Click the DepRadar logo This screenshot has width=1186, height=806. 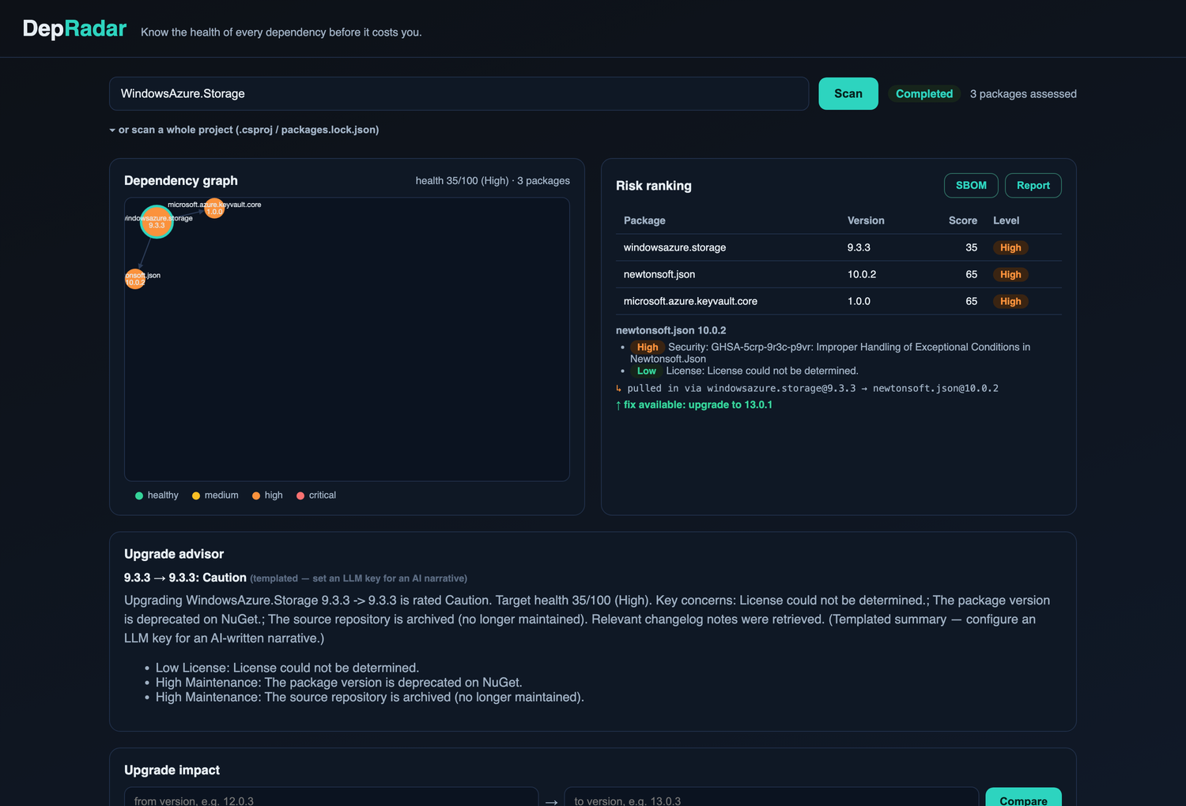pos(74,29)
